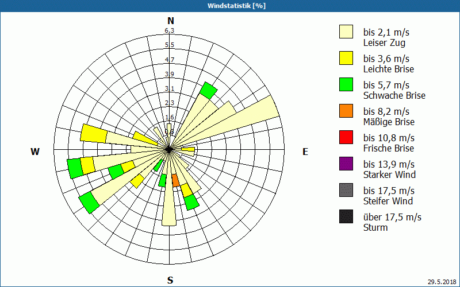Click the 'W' compass label
This screenshot has width=460, height=287.
coord(35,152)
